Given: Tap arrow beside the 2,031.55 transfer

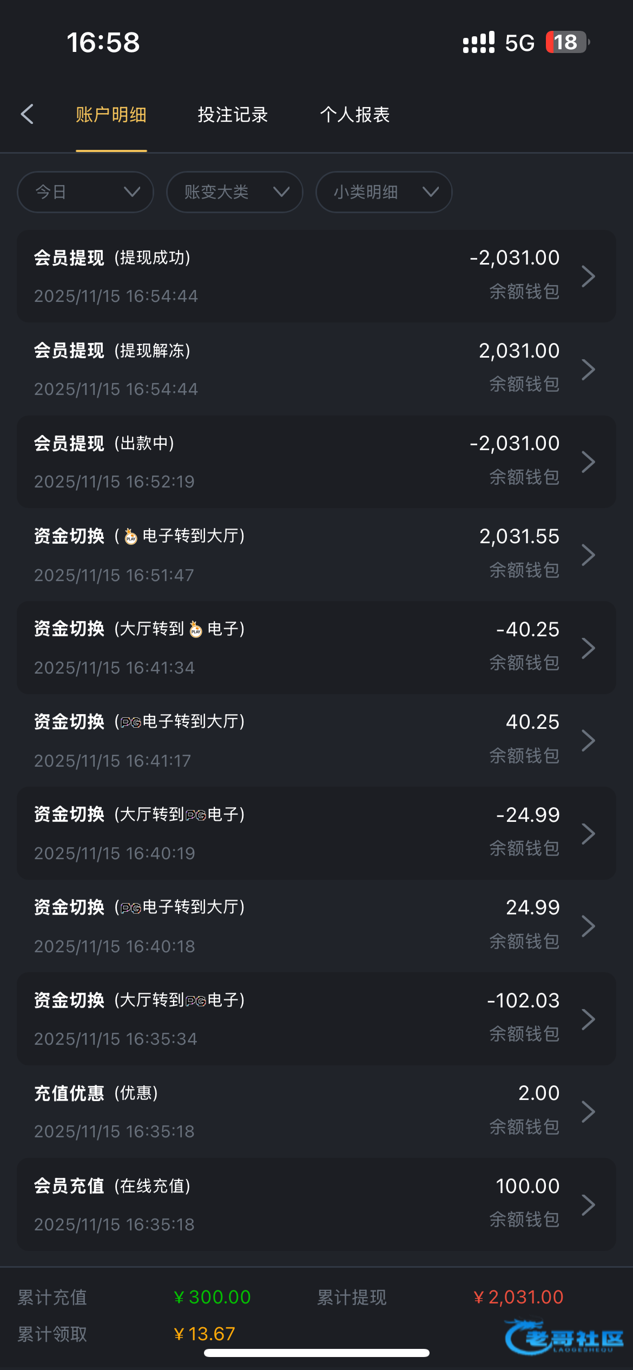Looking at the screenshot, I should point(588,555).
